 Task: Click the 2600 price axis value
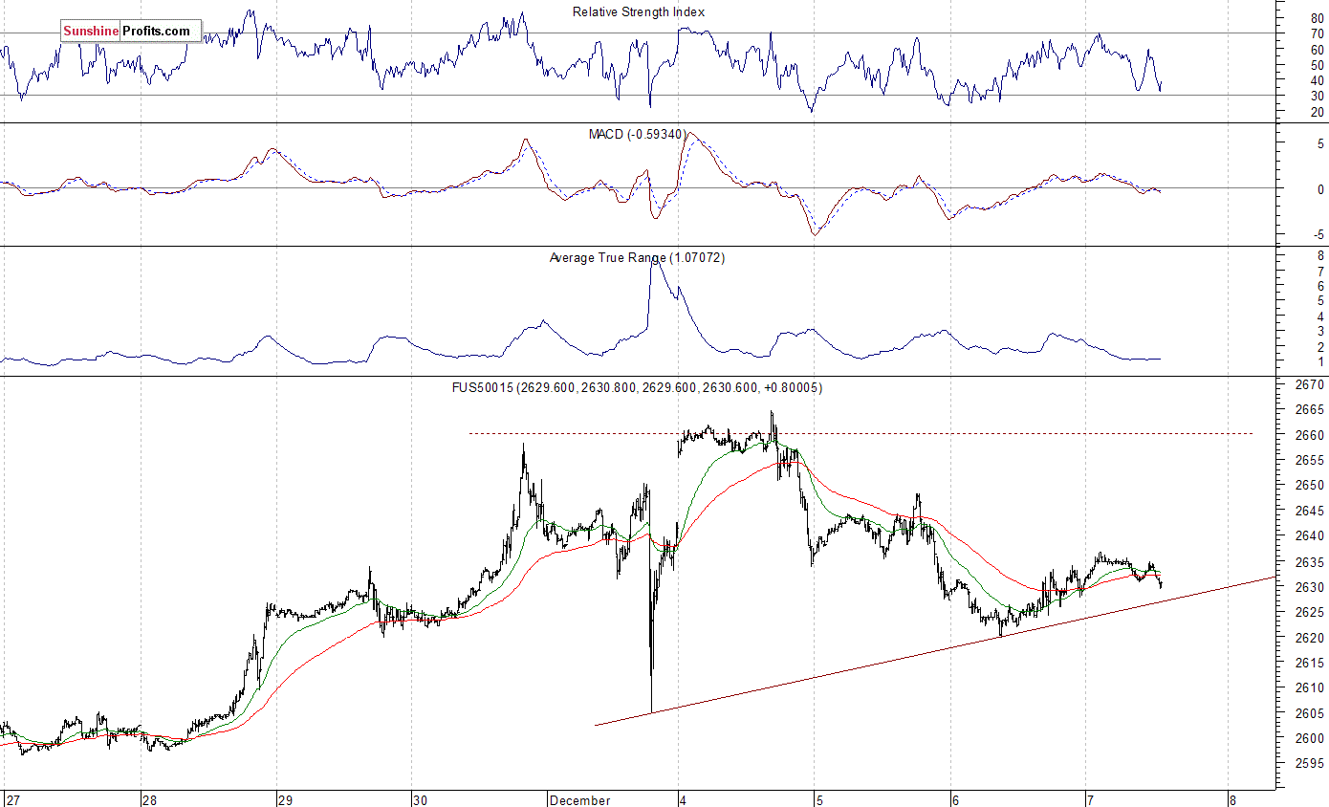[1311, 739]
